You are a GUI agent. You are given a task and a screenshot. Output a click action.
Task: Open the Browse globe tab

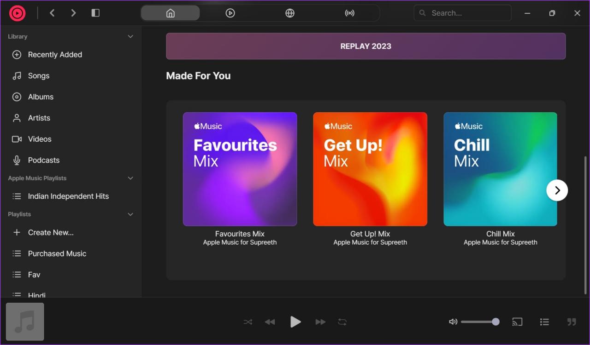290,13
